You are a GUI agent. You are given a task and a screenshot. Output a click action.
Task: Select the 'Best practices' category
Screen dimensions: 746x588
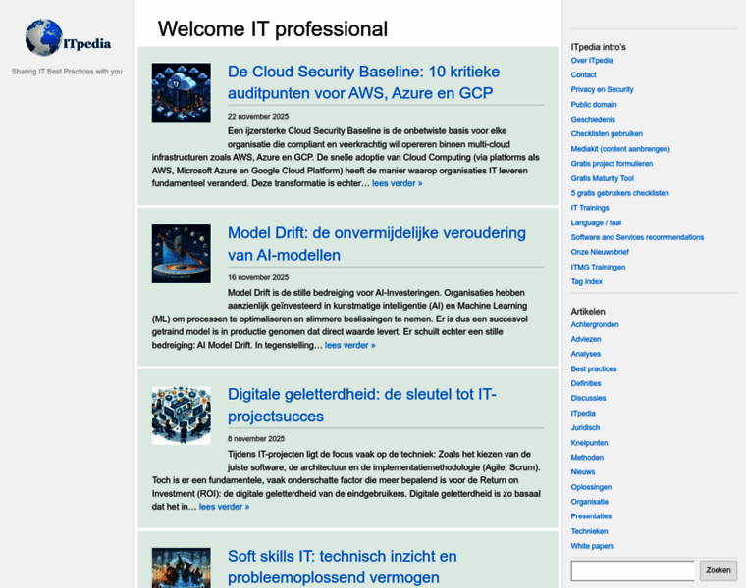point(594,369)
